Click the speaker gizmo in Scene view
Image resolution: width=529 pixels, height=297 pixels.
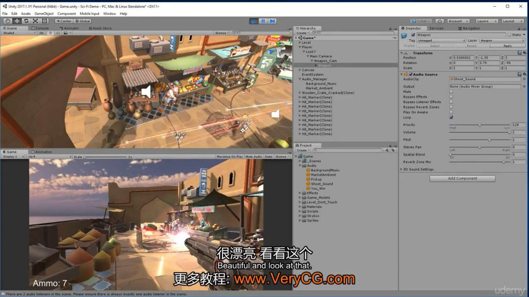click(x=146, y=92)
